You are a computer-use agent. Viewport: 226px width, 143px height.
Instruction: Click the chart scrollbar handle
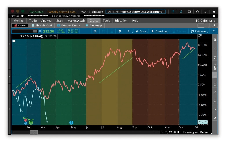pyautogui.click(x=34, y=132)
